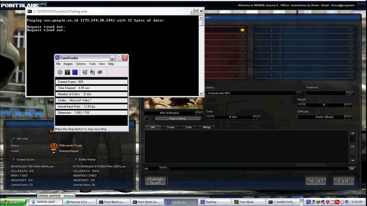Click the Exit room button
Image resolution: width=367 pixels, height=206 pixels.
point(343,181)
